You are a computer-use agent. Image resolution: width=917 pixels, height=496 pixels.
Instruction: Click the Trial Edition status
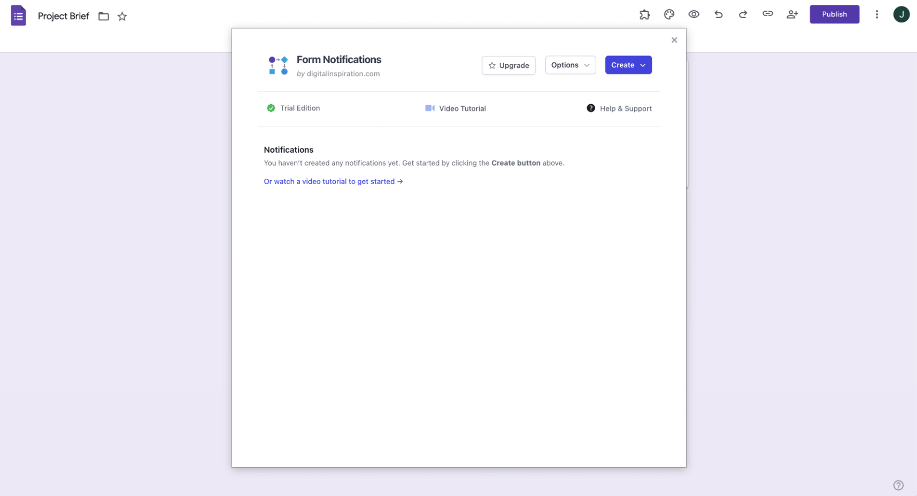click(294, 108)
